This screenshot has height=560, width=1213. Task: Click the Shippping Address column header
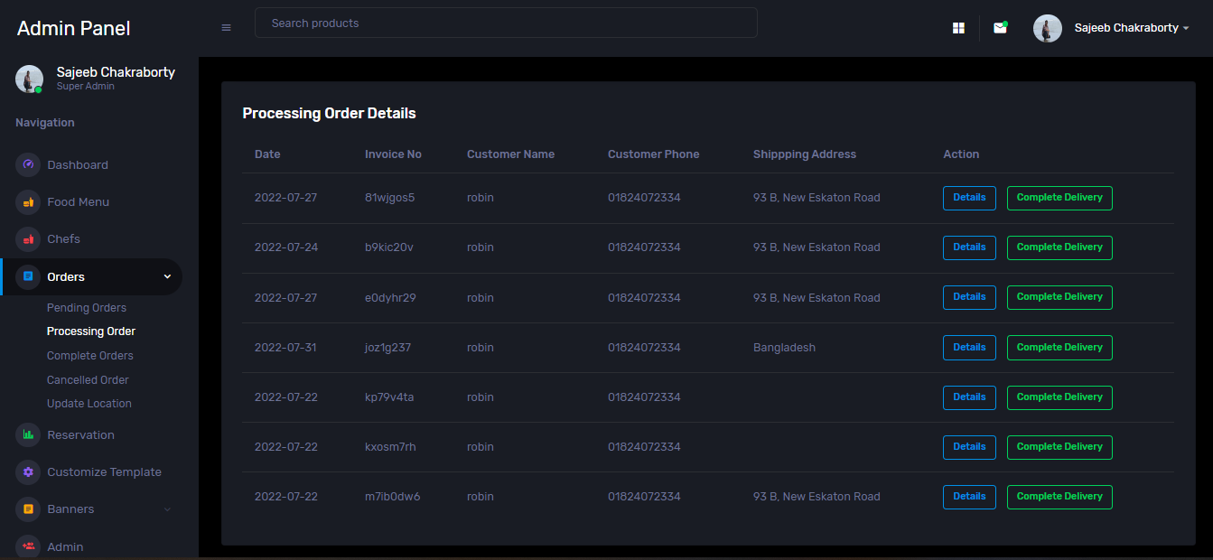pyautogui.click(x=805, y=154)
